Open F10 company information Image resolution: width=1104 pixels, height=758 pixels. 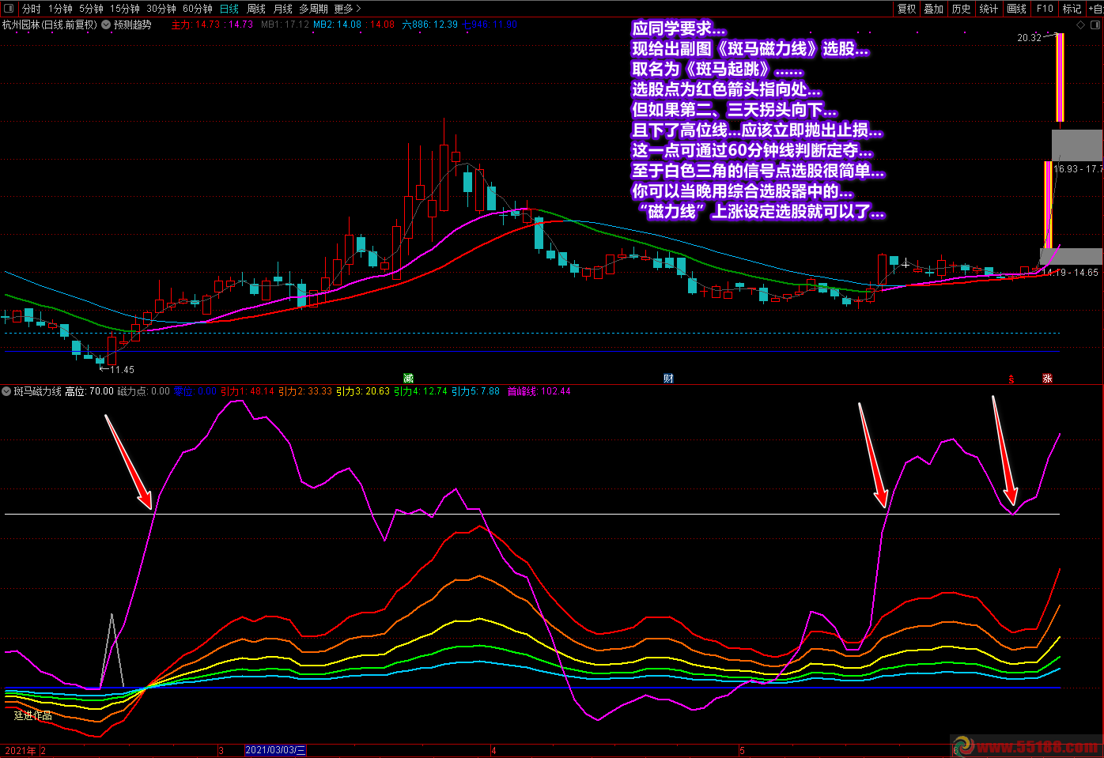[1045, 9]
